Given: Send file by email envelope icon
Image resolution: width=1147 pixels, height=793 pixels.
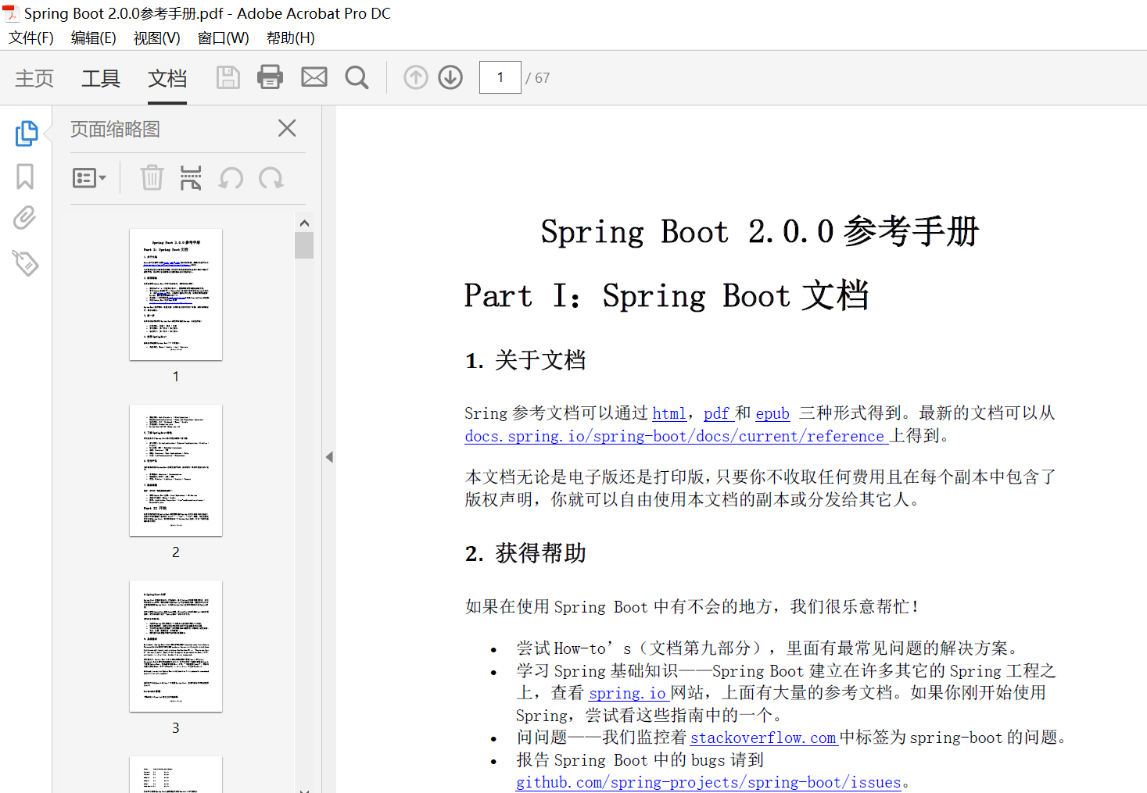Looking at the screenshot, I should [314, 77].
